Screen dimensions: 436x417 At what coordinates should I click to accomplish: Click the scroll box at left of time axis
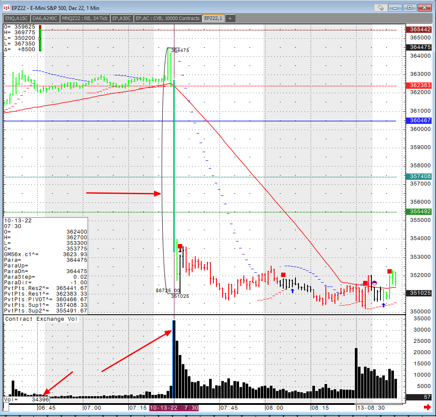click(6, 407)
